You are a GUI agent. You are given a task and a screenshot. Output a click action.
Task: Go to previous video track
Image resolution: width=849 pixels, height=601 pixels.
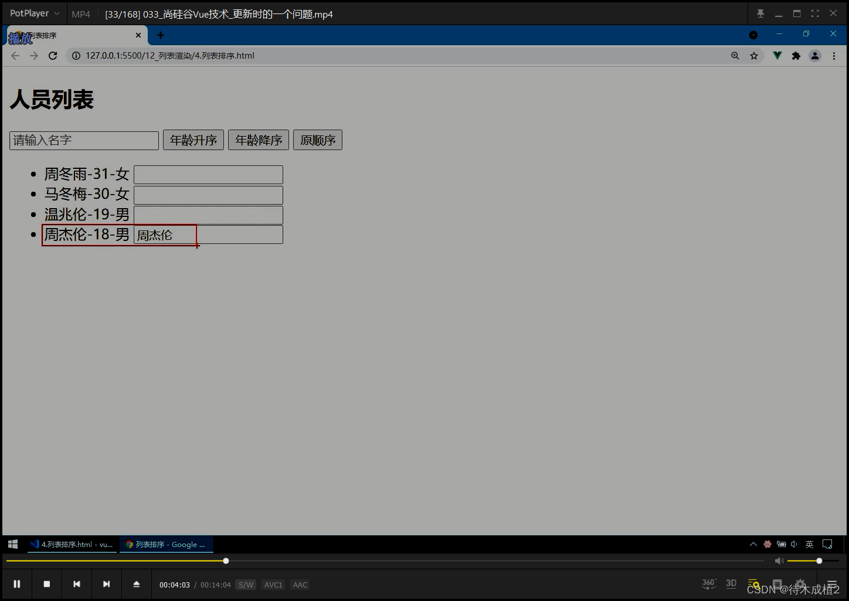[x=77, y=584]
